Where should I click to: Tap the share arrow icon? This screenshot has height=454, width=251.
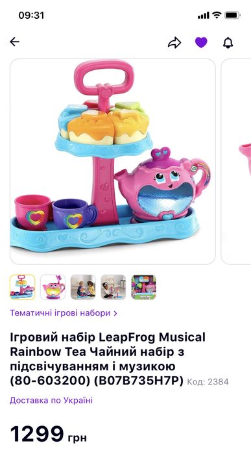tap(174, 43)
